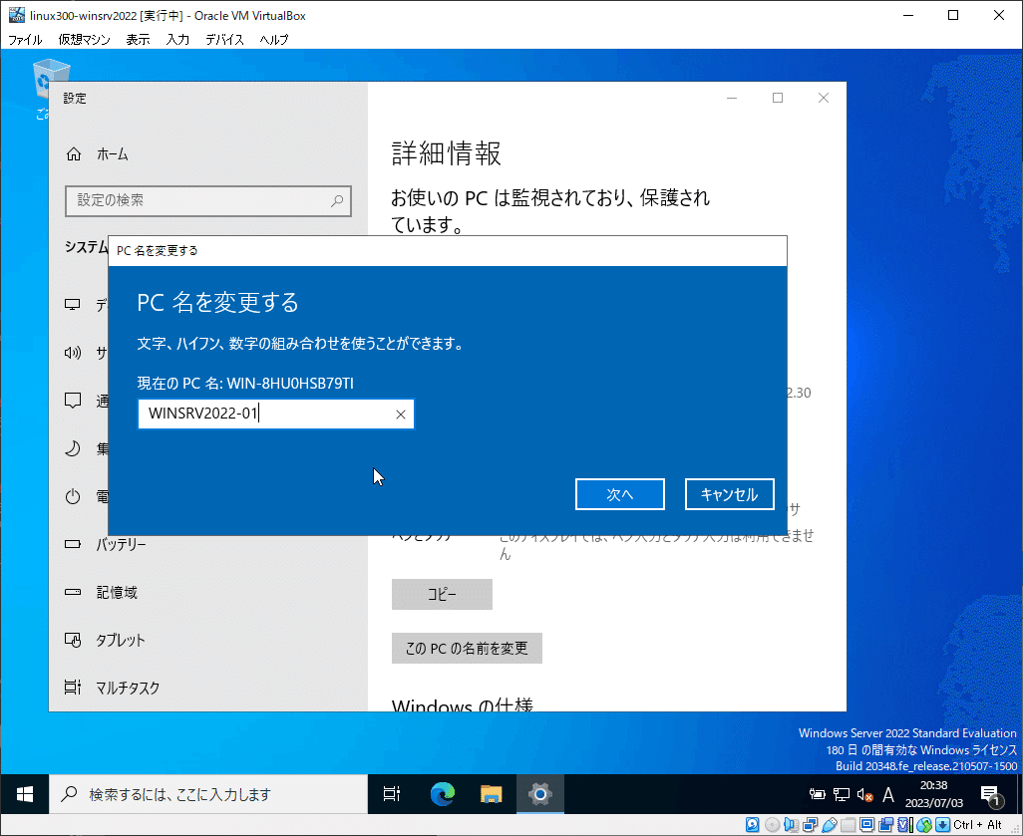Open the VirtualBox USB devices indicator

[830, 825]
